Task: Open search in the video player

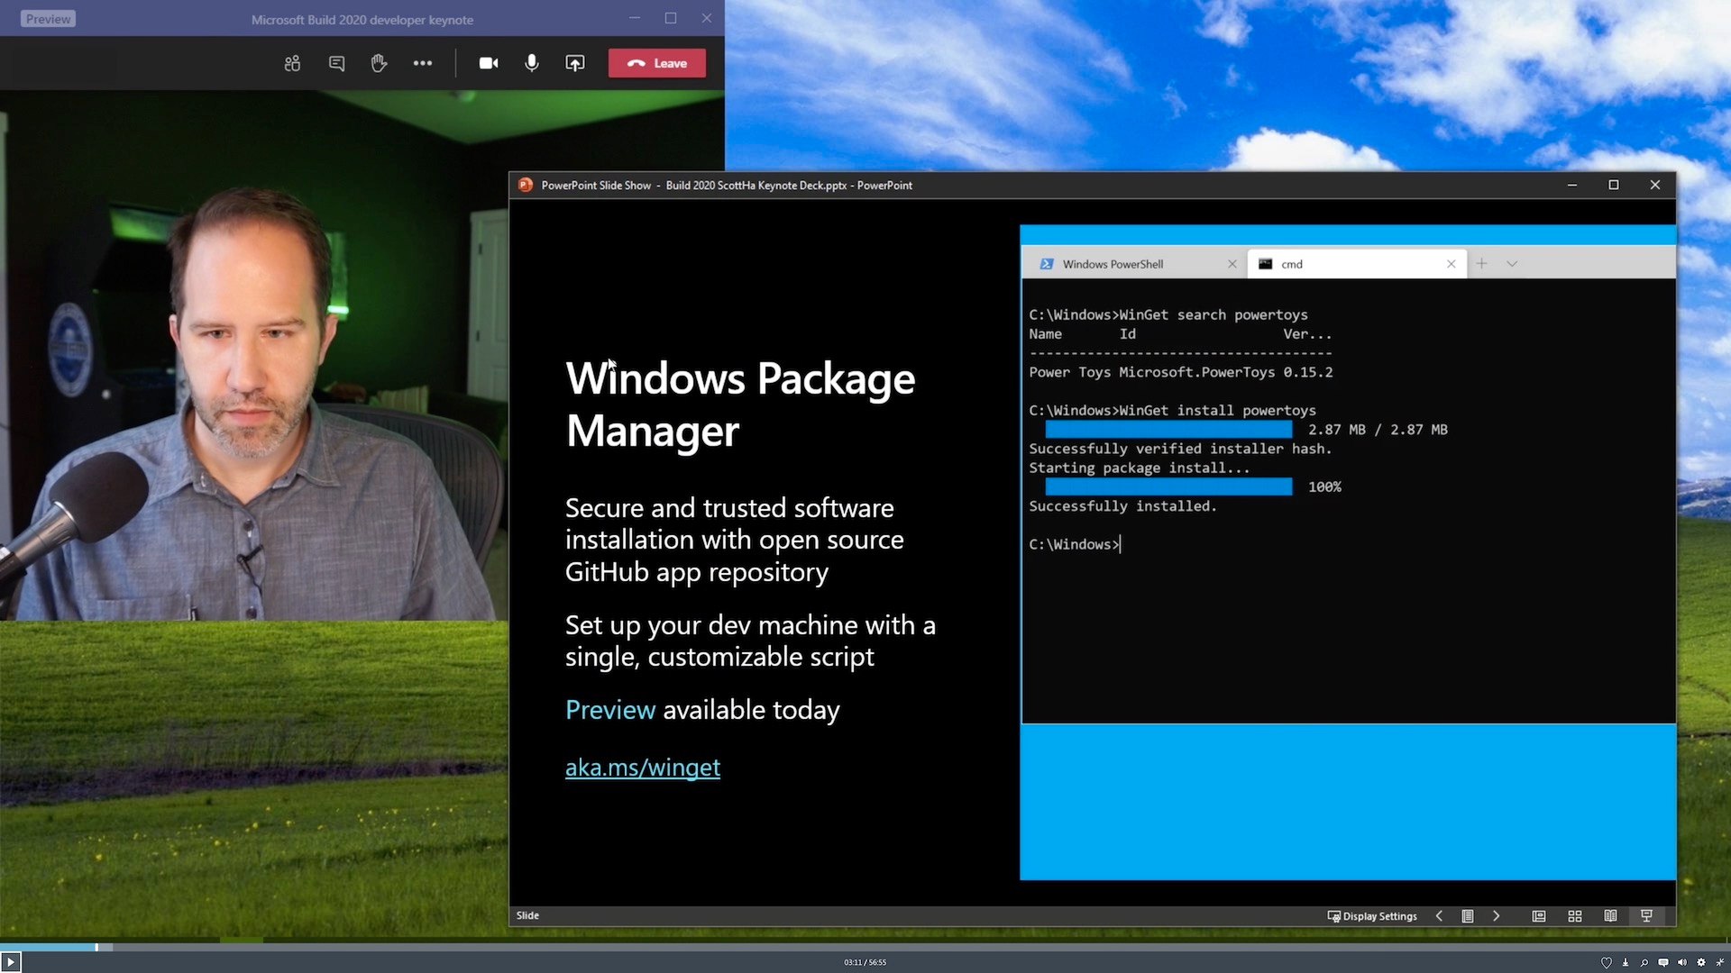Action: (1644, 962)
